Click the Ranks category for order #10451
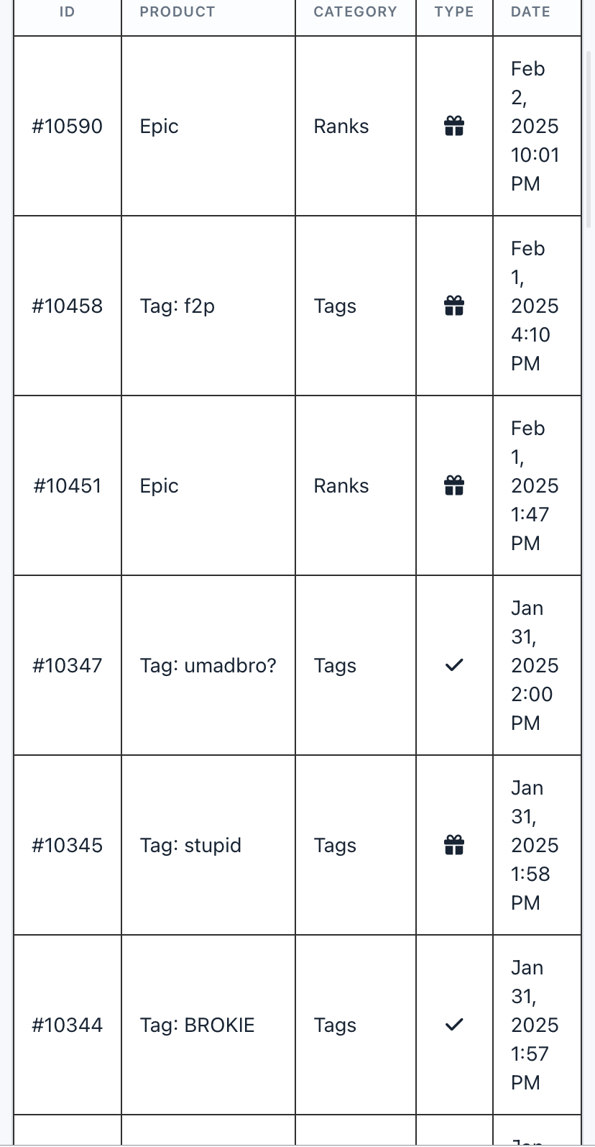 [x=341, y=486]
